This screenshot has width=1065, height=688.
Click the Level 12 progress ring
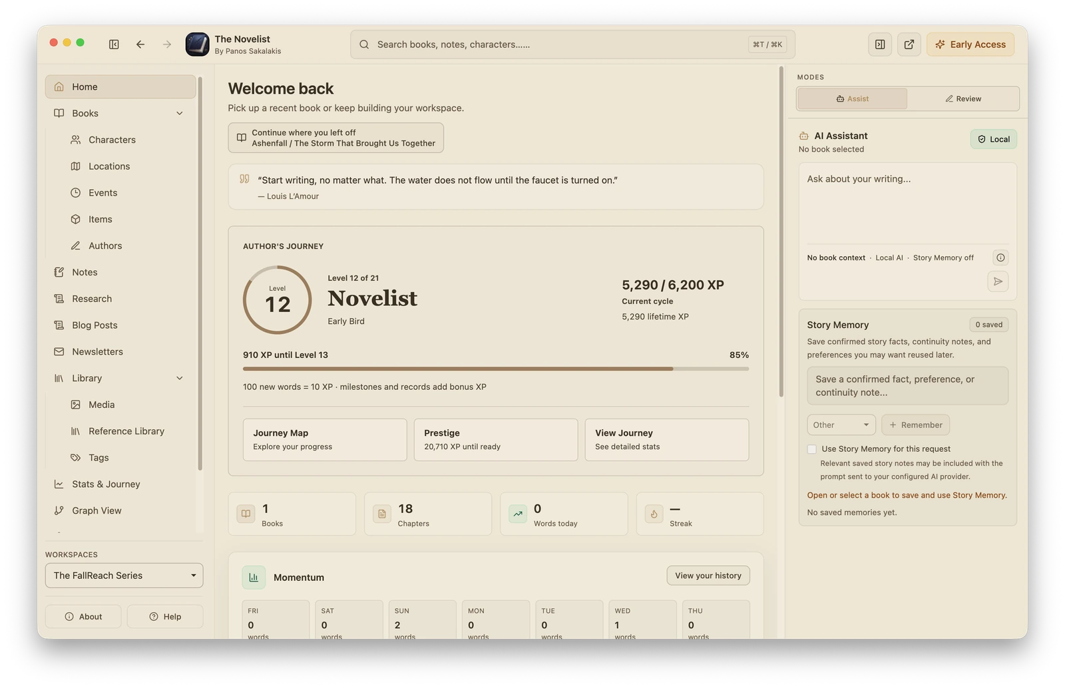tap(278, 300)
